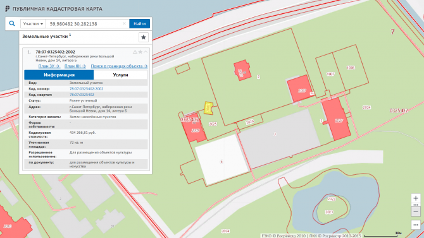
Task: Click the yellow highlighted parcel on map
Action: point(208,108)
